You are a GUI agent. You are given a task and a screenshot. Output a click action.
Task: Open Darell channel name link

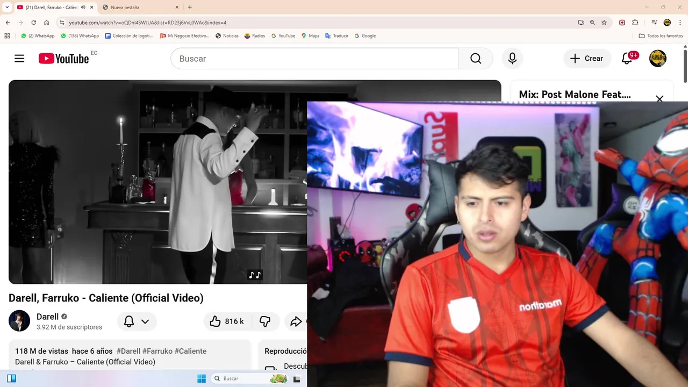[x=47, y=317]
